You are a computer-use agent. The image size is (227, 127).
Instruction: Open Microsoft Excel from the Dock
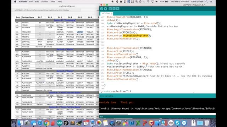pyautogui.click(x=138, y=123)
